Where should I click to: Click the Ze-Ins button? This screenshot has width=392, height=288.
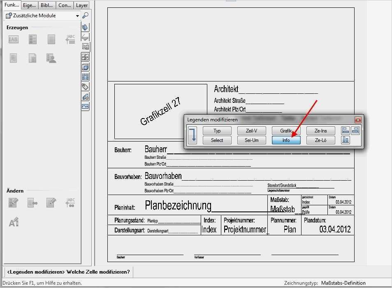pos(321,131)
